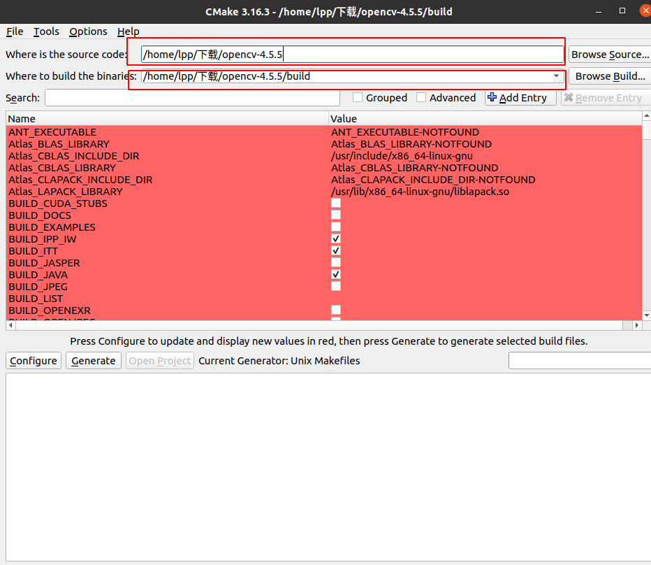Select ANT_EXECUTABLE entry name
The image size is (651, 565).
tap(52, 132)
